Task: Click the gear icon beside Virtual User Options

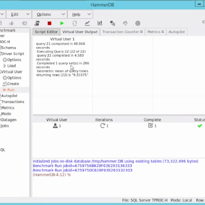Action: [x=5, y=78]
